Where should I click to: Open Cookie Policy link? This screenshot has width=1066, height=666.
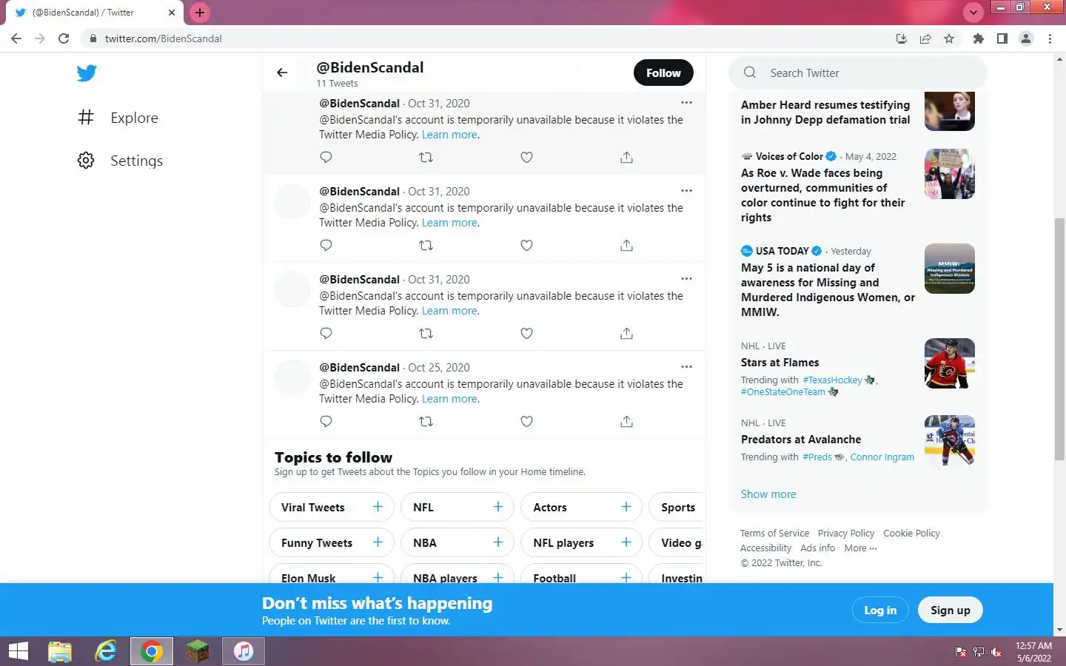pyautogui.click(x=911, y=534)
